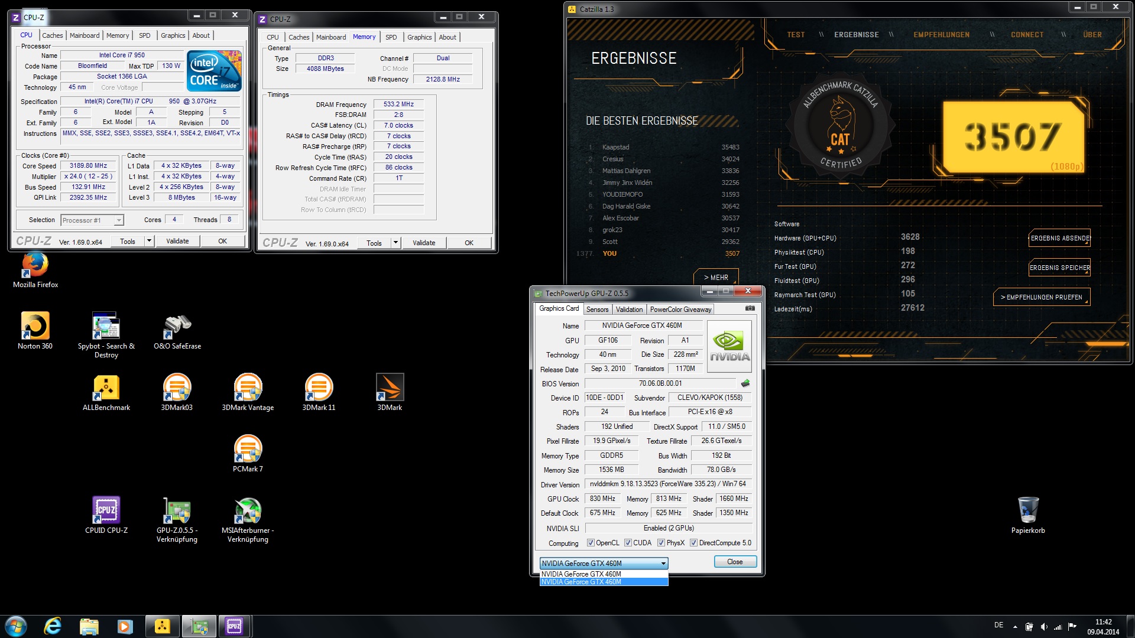Open 3DMark03 desktop shortcut
The height and width of the screenshot is (638, 1135).
pyautogui.click(x=177, y=392)
